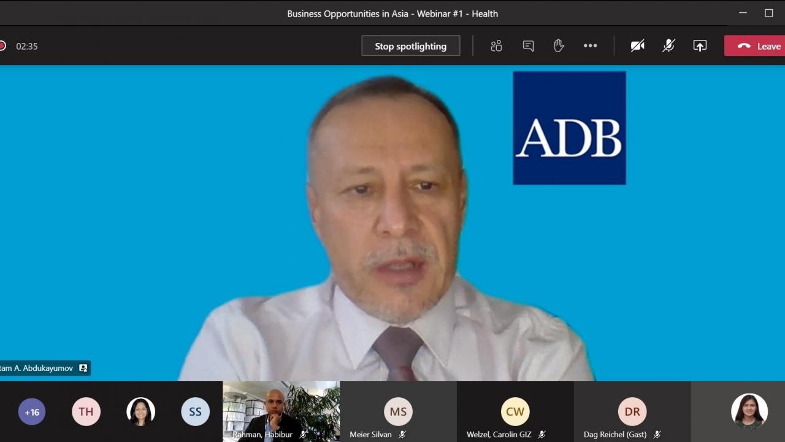Click muted mic icon beside Meier Silvan
The height and width of the screenshot is (442, 785).
click(402, 435)
